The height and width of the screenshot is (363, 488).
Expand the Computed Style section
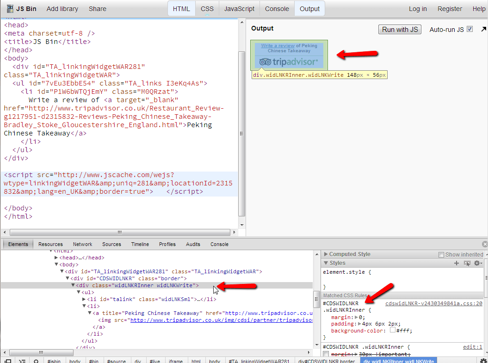(326, 254)
